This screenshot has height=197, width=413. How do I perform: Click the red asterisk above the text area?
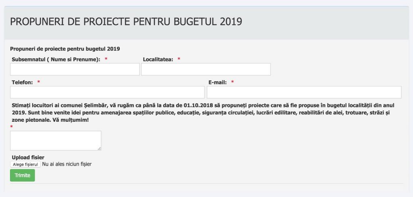[12, 127]
